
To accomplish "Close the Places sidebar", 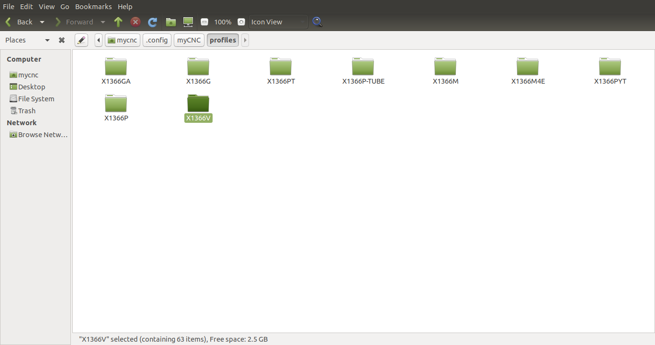I will pyautogui.click(x=62, y=40).
